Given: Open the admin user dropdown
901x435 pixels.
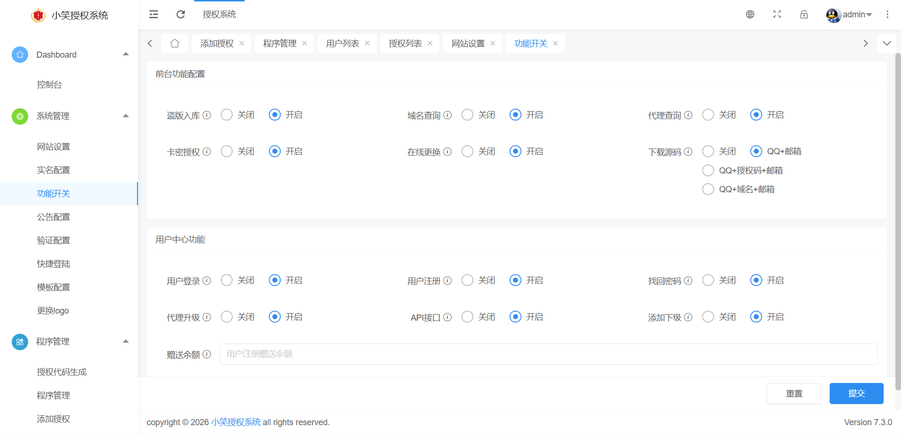Looking at the screenshot, I should [849, 15].
